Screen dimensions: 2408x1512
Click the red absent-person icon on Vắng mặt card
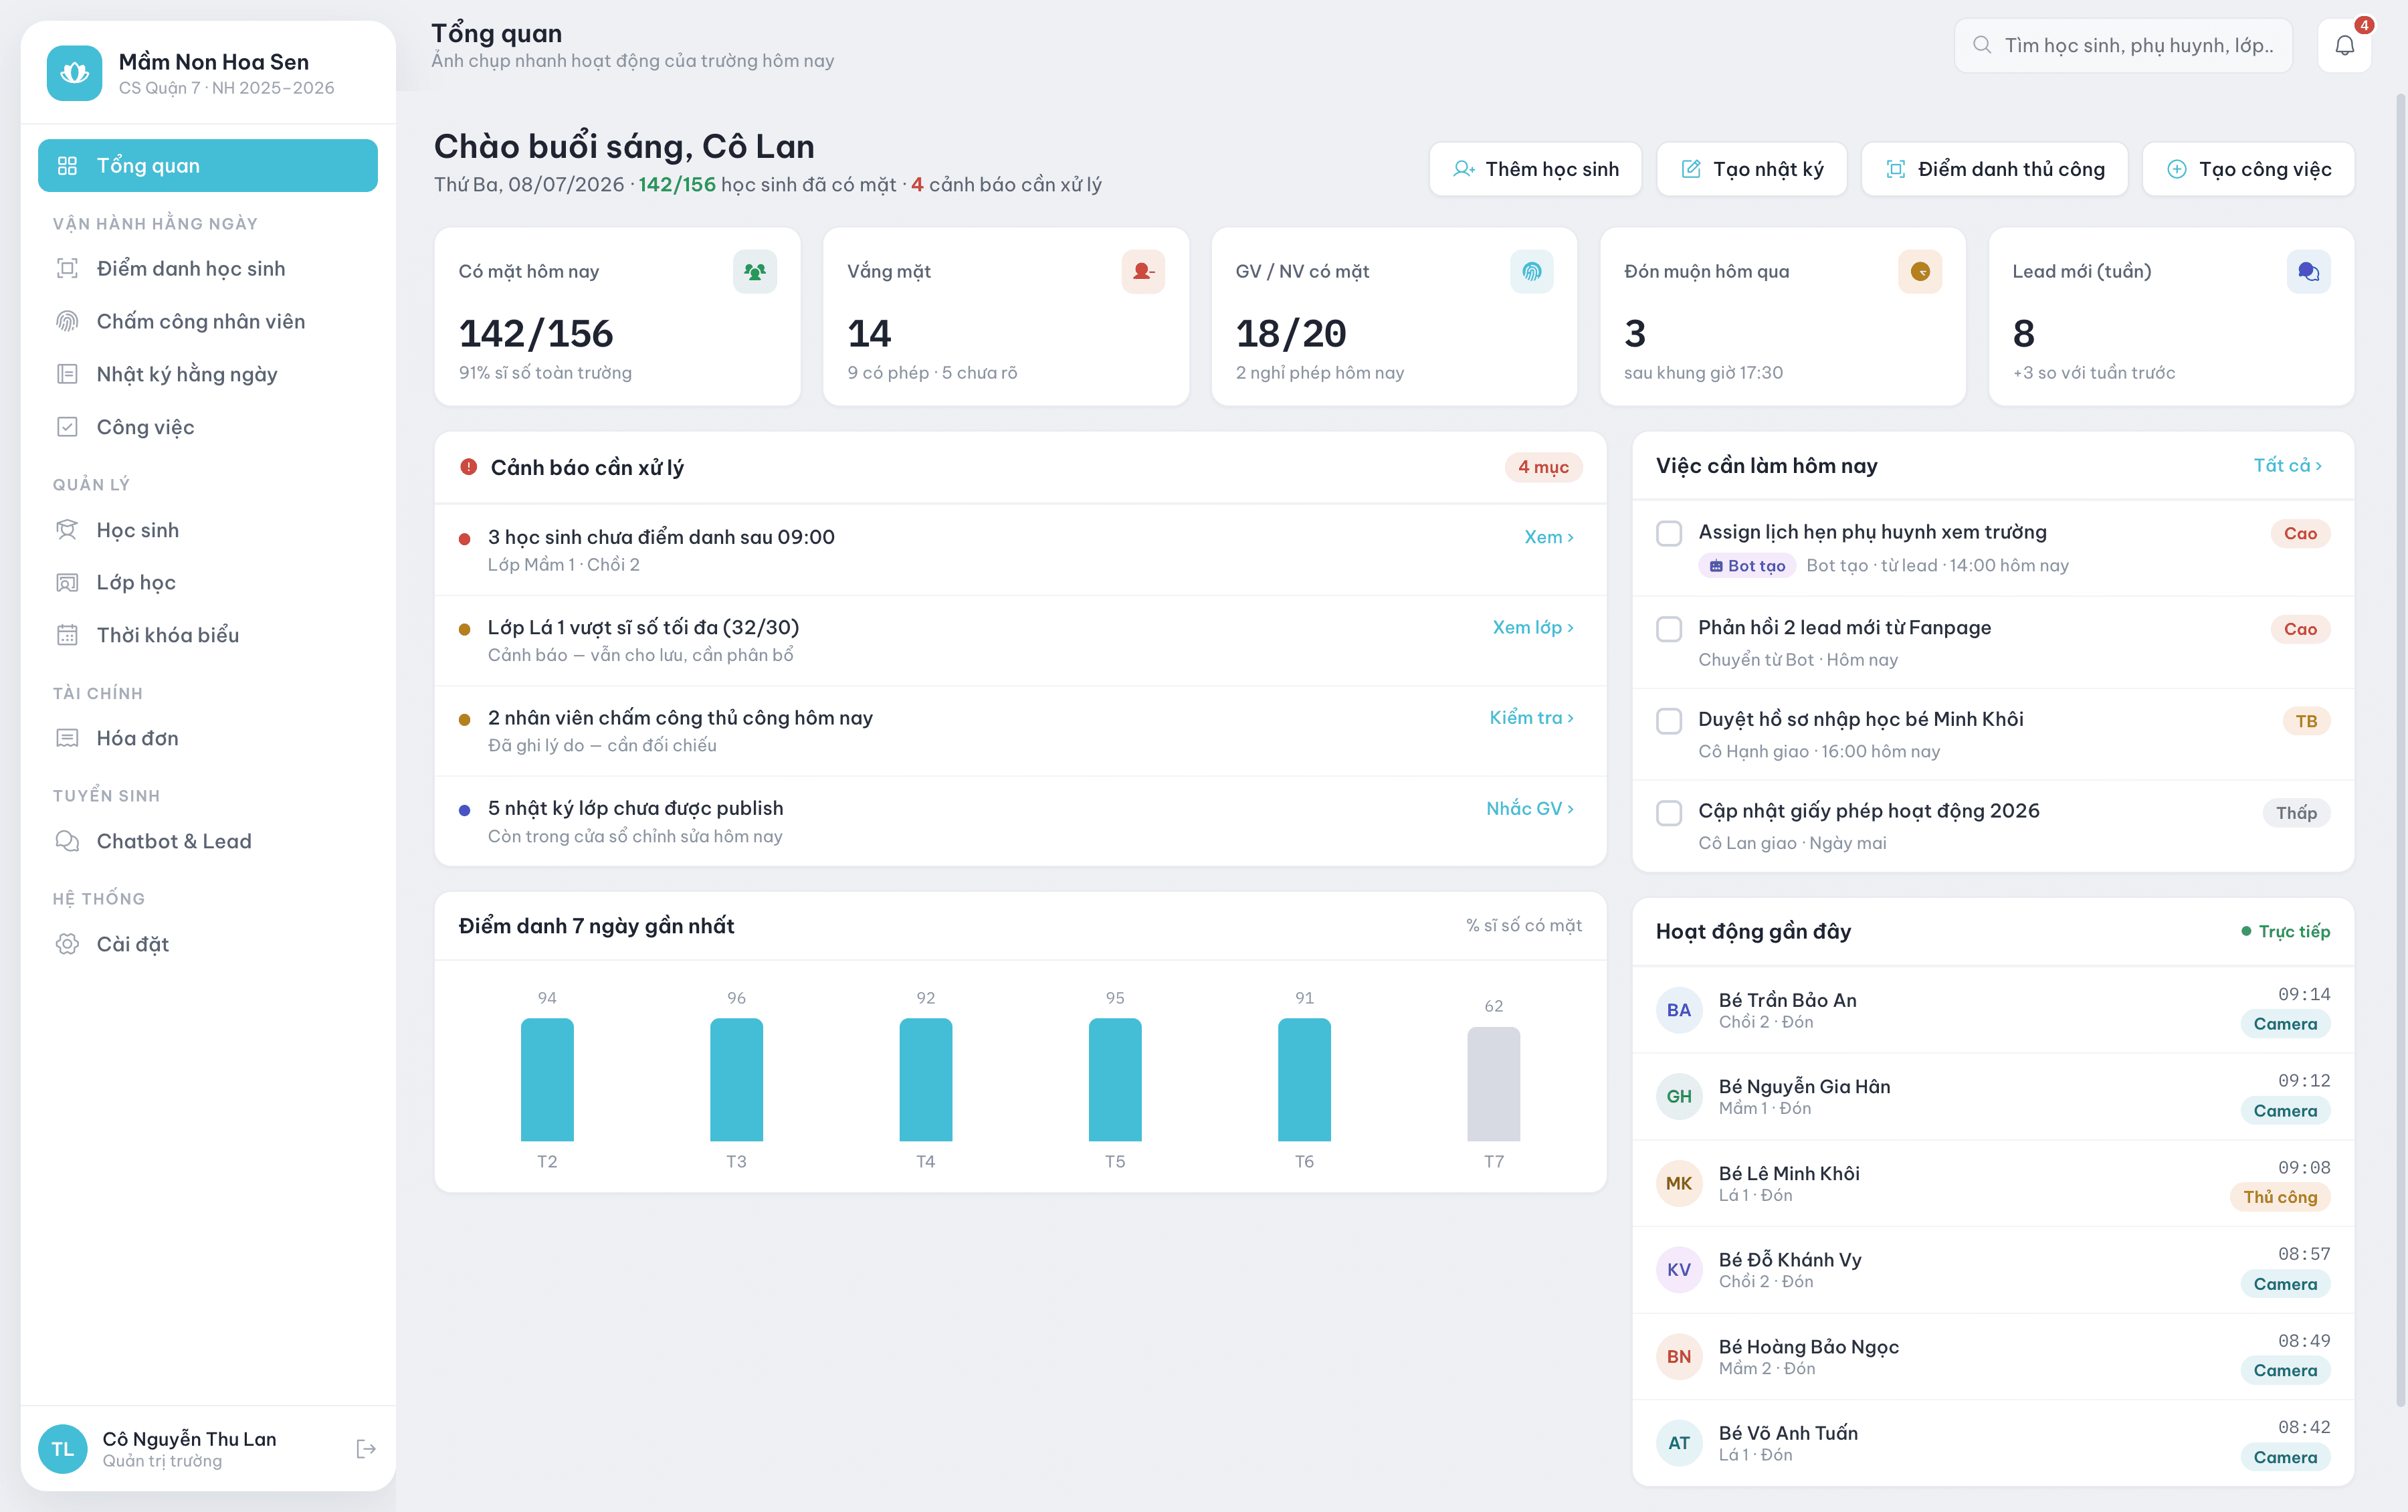point(1144,272)
